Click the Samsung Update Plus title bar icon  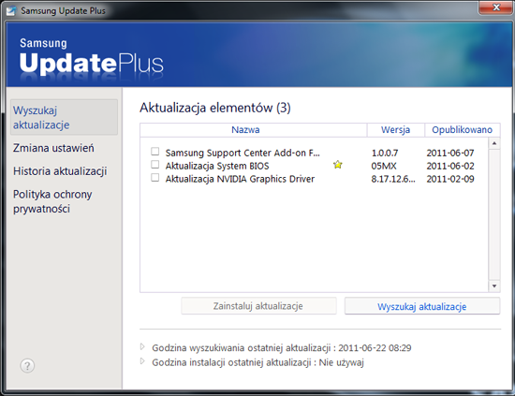(11, 11)
